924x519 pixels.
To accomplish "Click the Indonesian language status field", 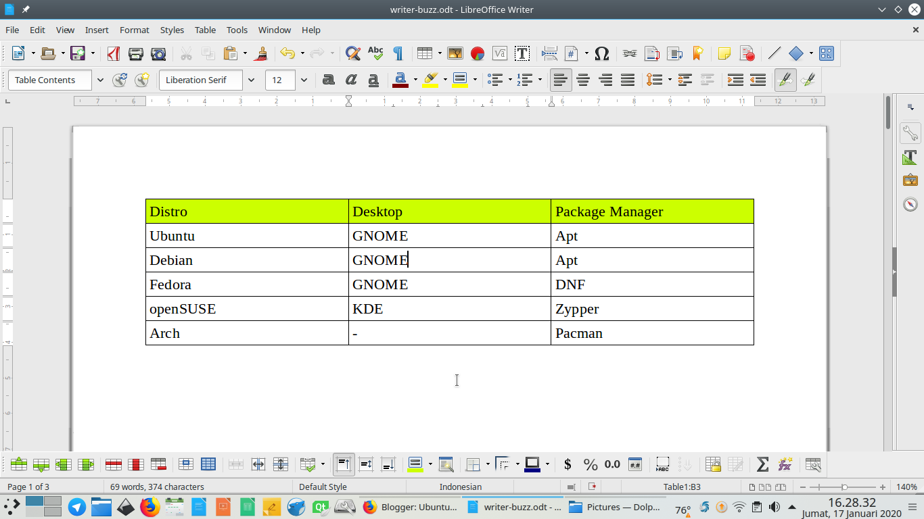I will pos(461,487).
